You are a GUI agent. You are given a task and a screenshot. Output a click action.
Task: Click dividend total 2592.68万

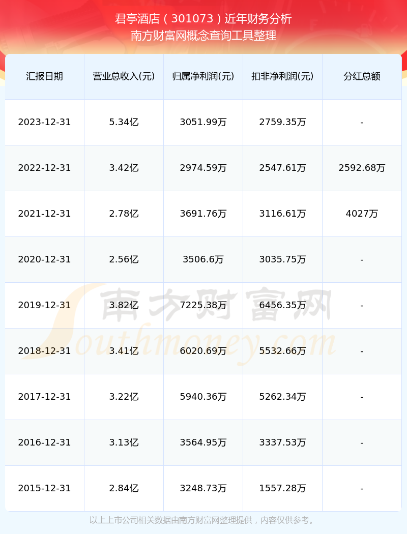tap(362, 168)
